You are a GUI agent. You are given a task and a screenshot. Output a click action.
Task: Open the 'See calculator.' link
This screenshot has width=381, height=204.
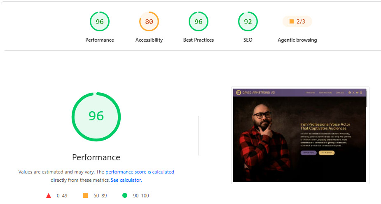[126, 180]
